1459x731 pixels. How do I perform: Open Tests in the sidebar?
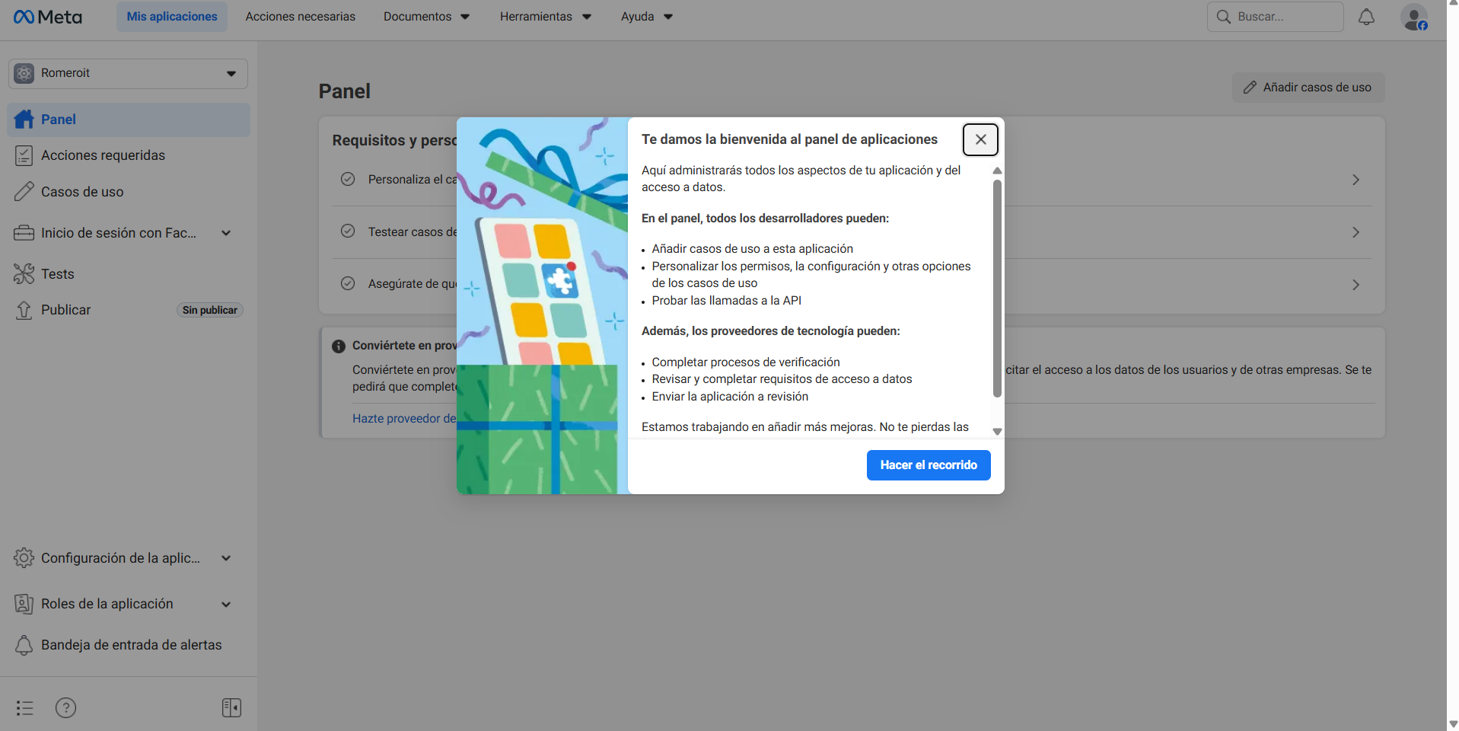(x=128, y=274)
